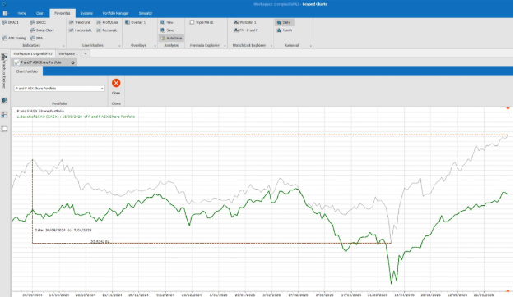Screen dimensions: 515x297
Task: Expand the Watch List Explorer group launcher
Action: click(x=271, y=46)
